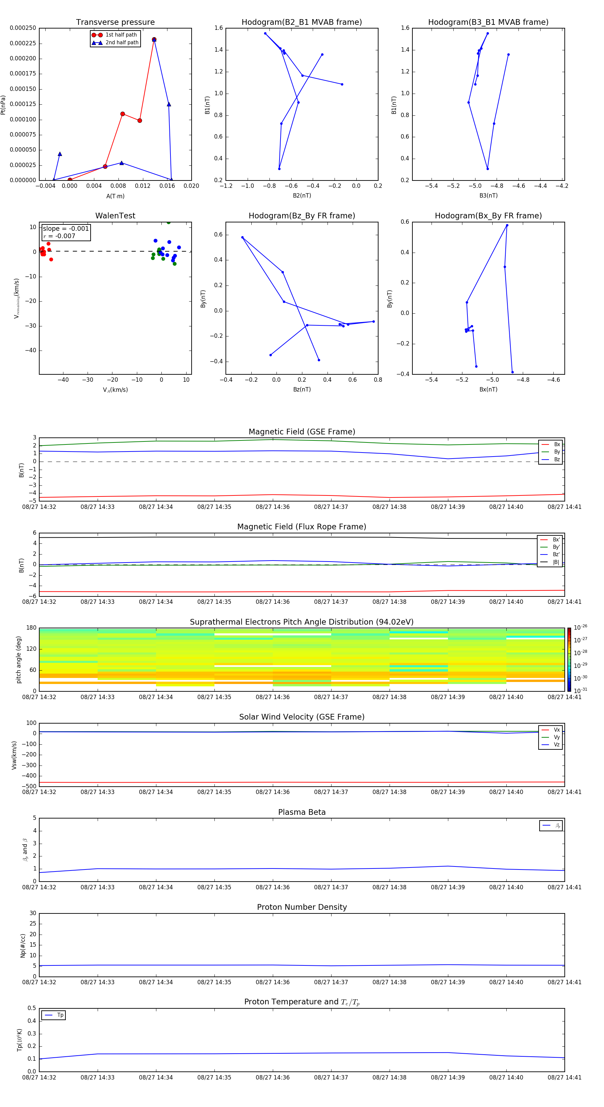The height and width of the screenshot is (1107, 604).
Task: Click the "V_remaining(km/s)" y-axis label
Action: (16, 298)
